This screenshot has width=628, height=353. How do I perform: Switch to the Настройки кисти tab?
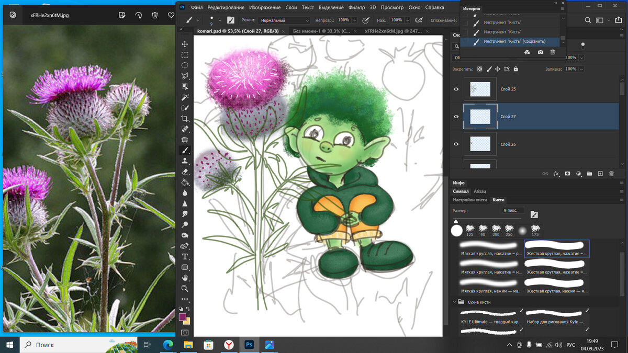click(470, 200)
